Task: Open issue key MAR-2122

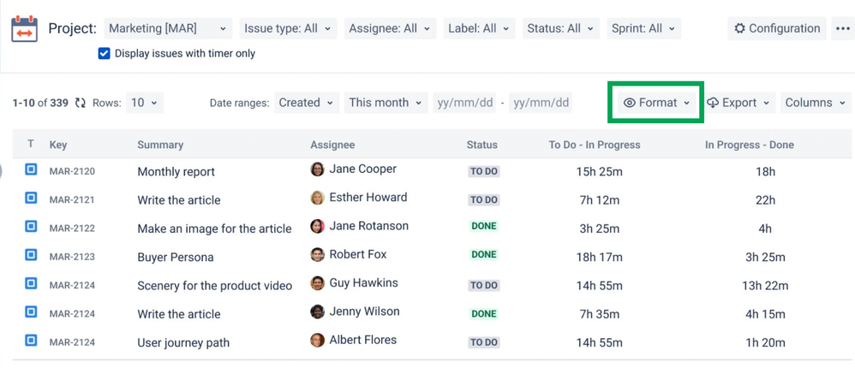Action: point(72,229)
